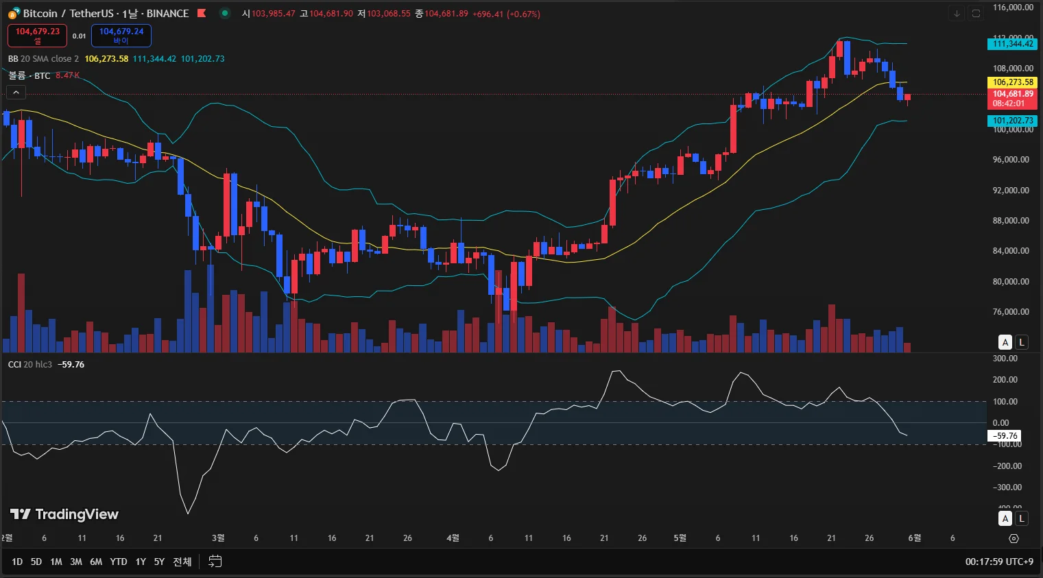Open the go-to-date calendar icon
The height and width of the screenshot is (578, 1043).
[215, 562]
